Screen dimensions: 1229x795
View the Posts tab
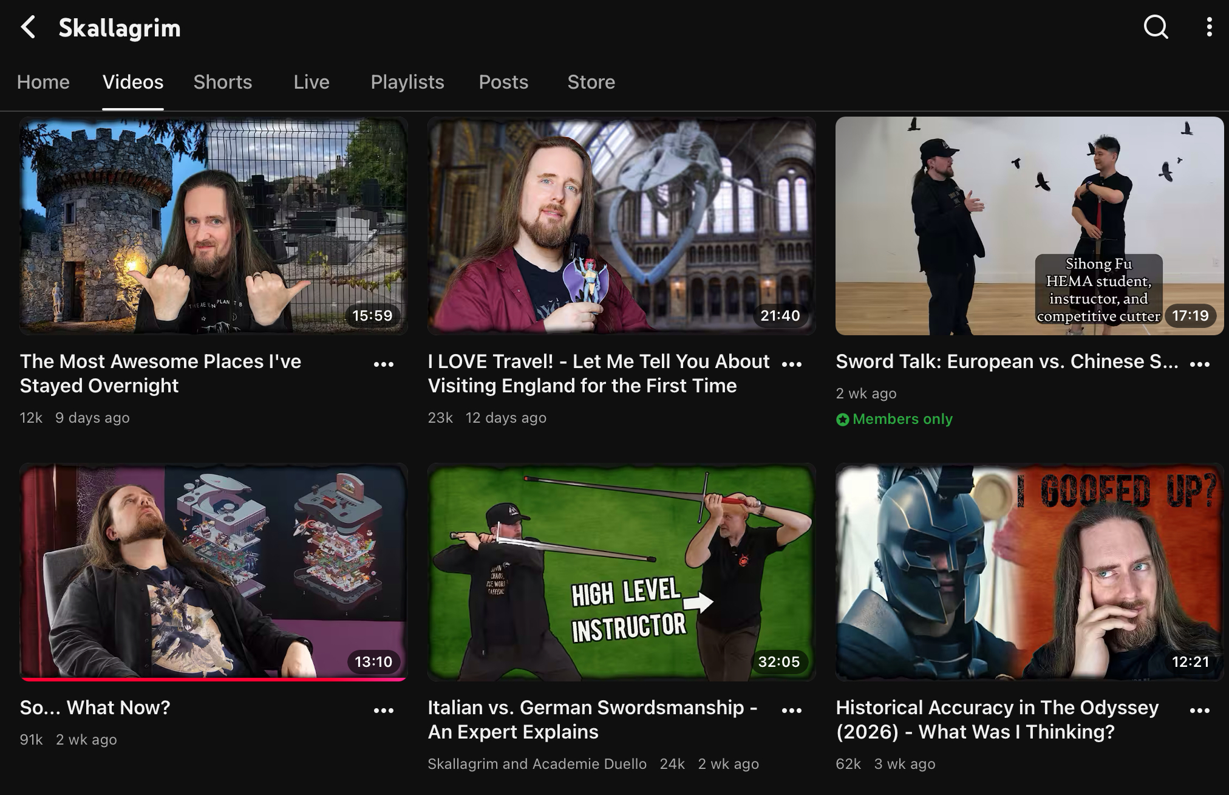click(x=503, y=82)
